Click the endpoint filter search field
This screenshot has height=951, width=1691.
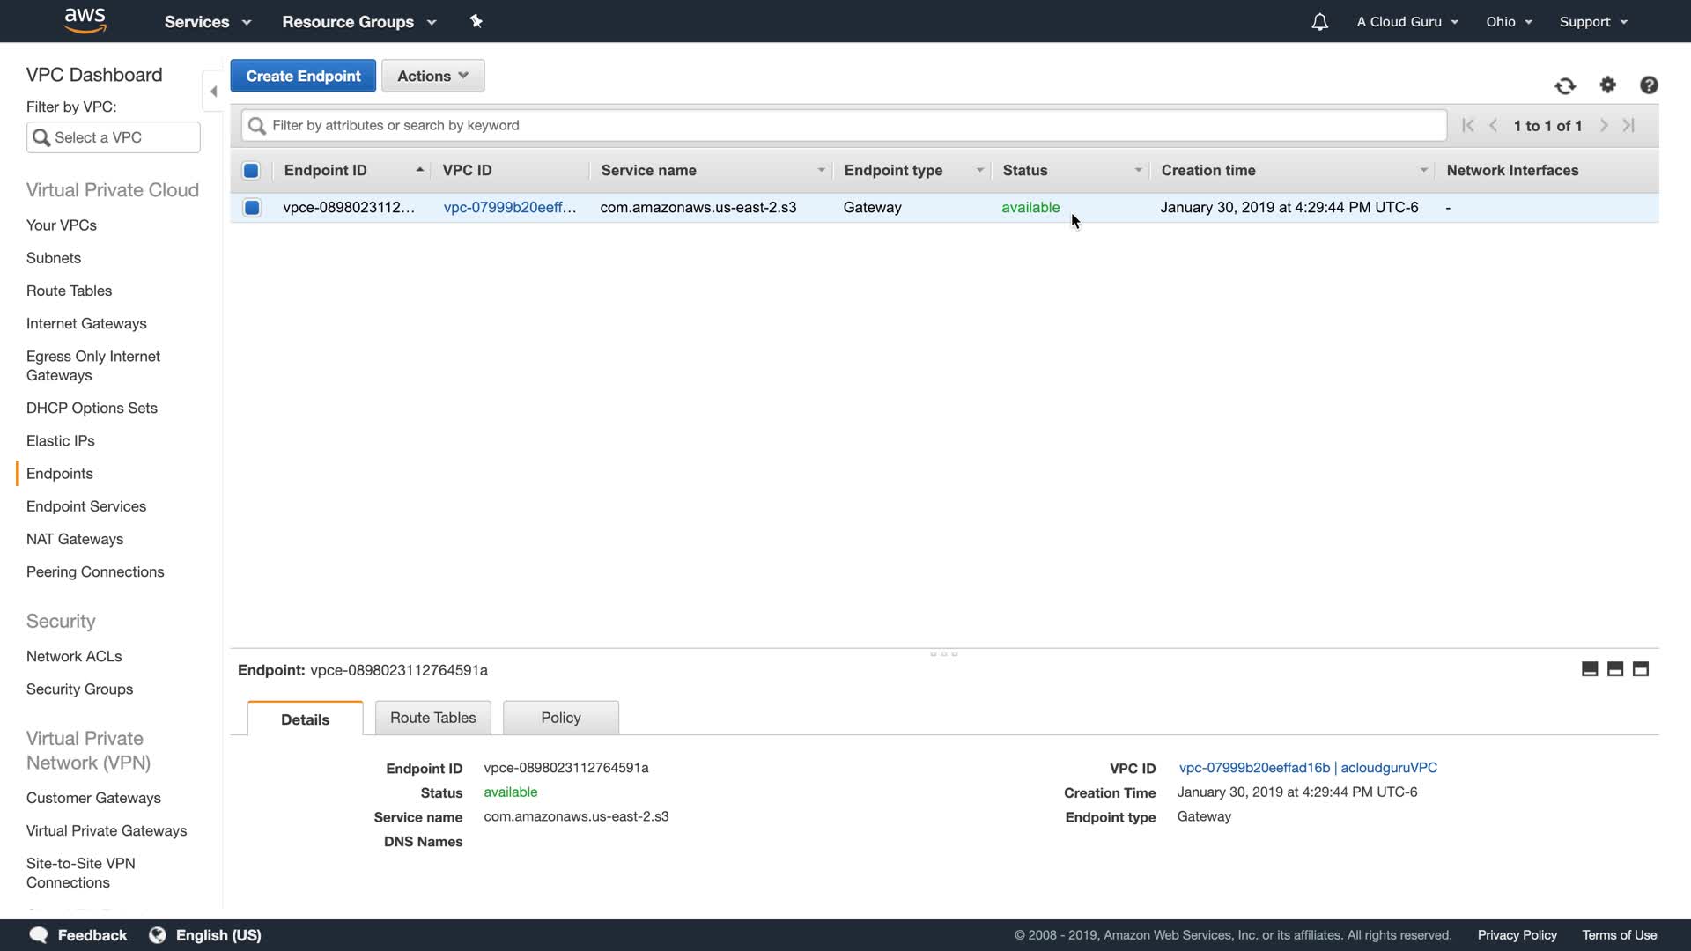844,125
